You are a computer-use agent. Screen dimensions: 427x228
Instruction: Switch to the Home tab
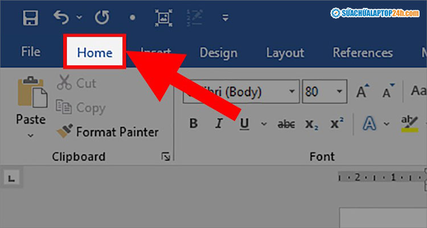click(x=95, y=53)
